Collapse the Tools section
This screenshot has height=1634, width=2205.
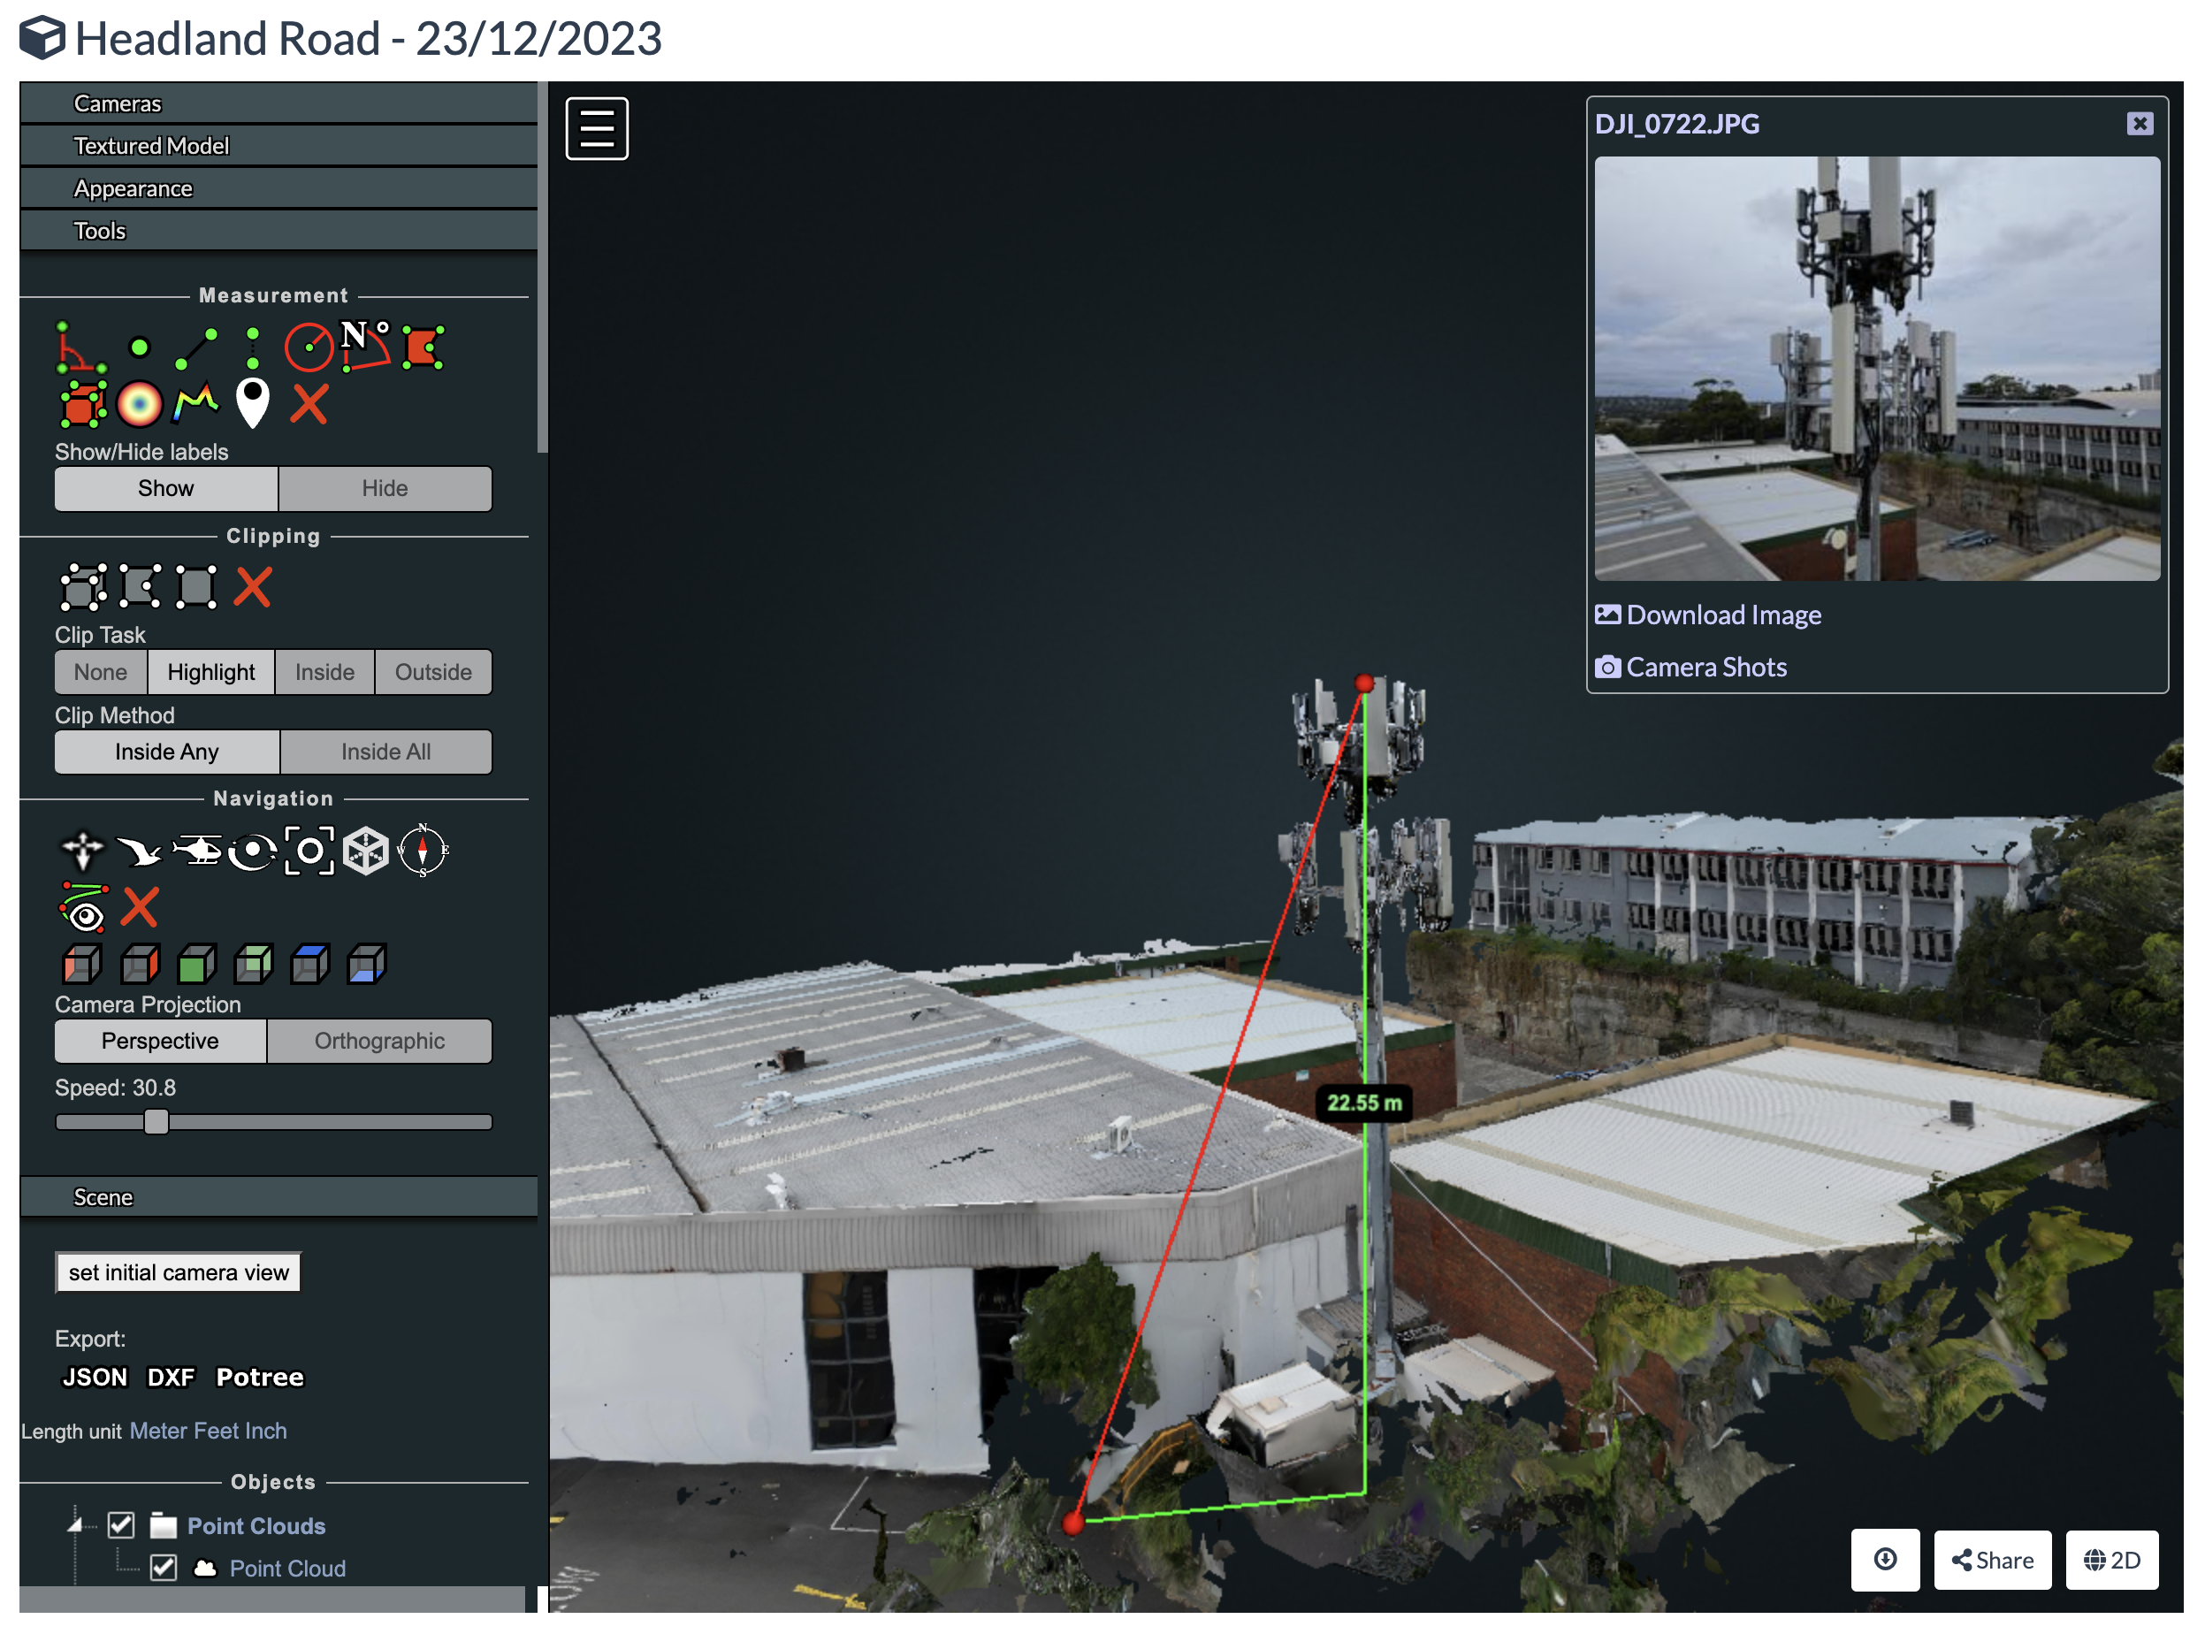click(x=278, y=232)
